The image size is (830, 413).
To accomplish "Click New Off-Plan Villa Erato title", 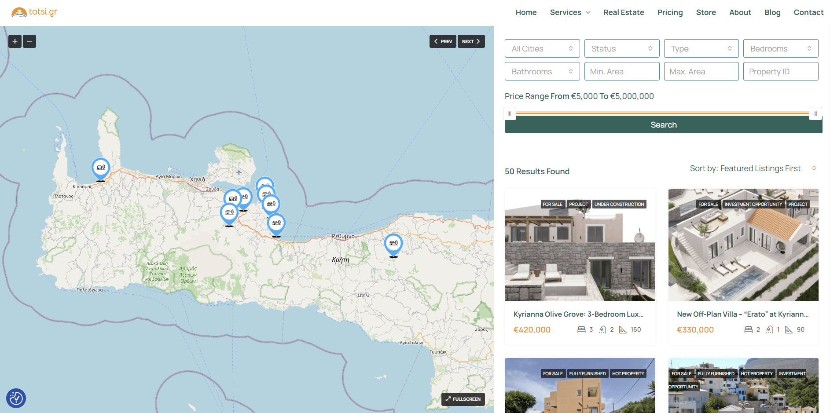I will click(743, 314).
